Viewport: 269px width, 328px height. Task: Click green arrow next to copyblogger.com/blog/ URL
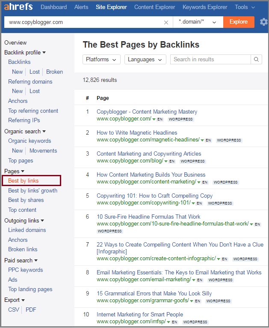tap(166, 161)
